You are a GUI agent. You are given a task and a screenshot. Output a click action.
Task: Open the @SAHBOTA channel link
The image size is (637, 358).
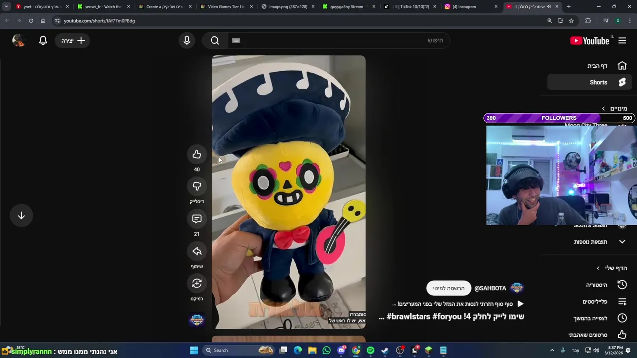coord(490,288)
